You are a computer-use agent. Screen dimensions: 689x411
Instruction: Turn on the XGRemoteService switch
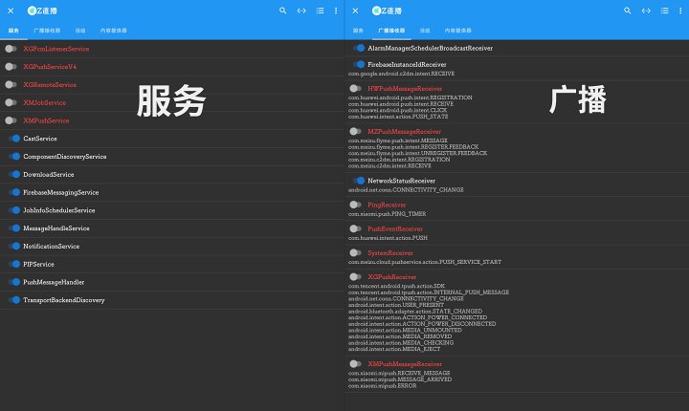coord(11,85)
